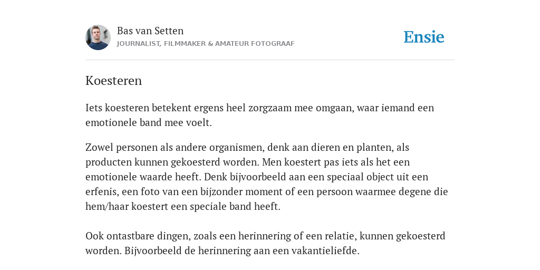Click the paragraph starting with Iets koesteren betekent
Screen dimensions: 540x270
259,115
